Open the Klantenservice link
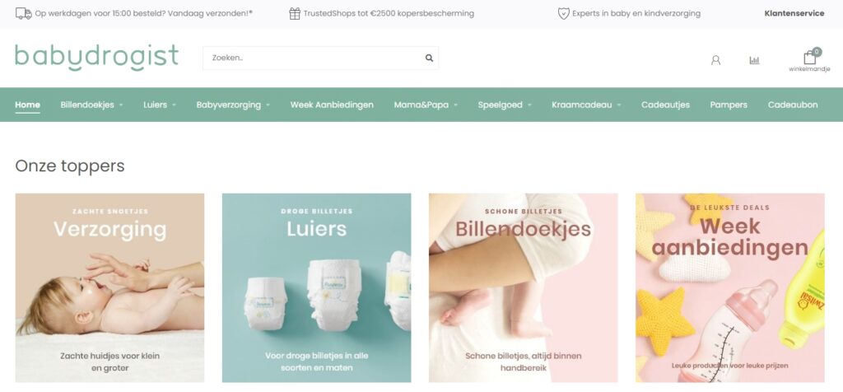The width and height of the screenshot is (843, 392). pyautogui.click(x=794, y=13)
